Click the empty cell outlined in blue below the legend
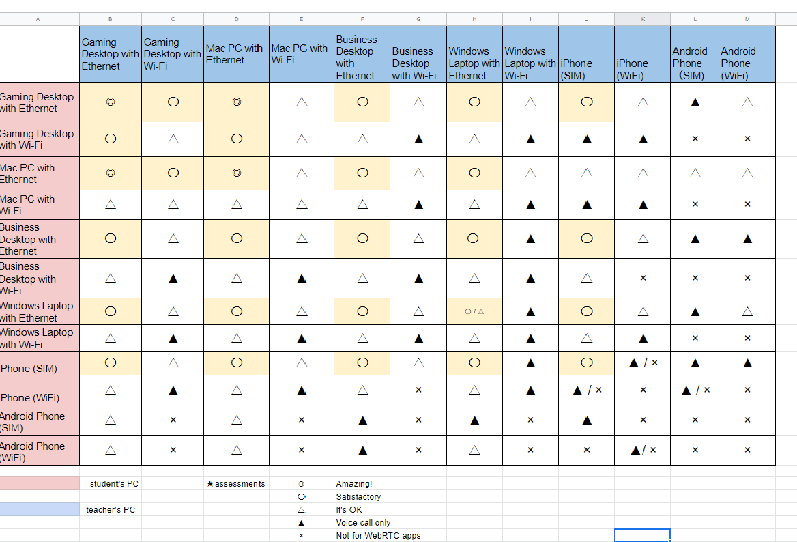The image size is (797, 542). tap(643, 535)
